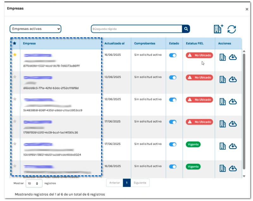Screen dimensions: 253x201
Task: Click Sin solicitud activa in 12/06/2025 row
Action: (148, 99)
